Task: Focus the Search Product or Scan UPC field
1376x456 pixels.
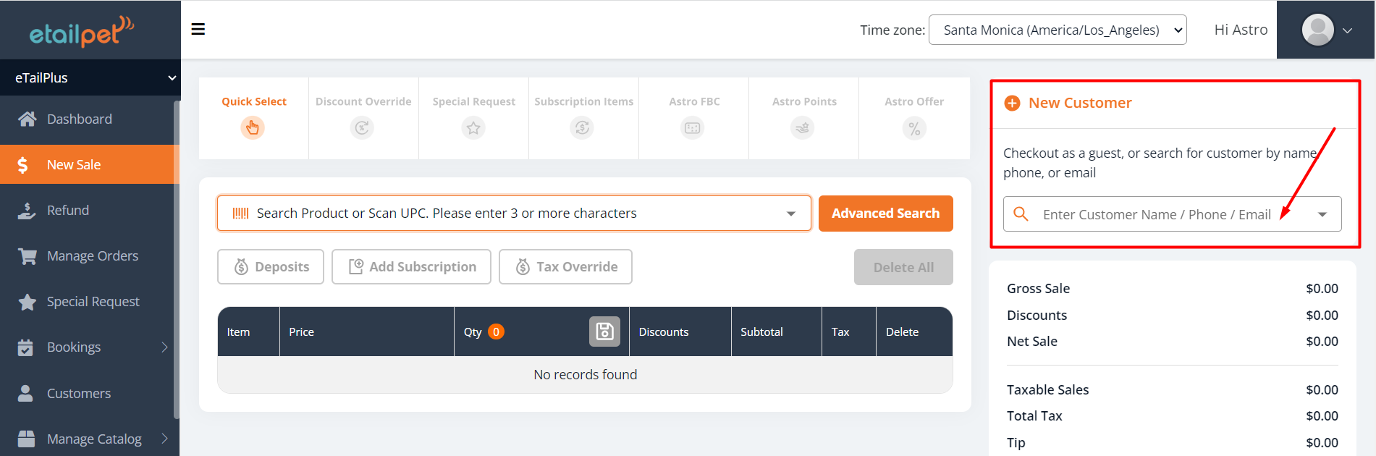Action: tap(507, 214)
